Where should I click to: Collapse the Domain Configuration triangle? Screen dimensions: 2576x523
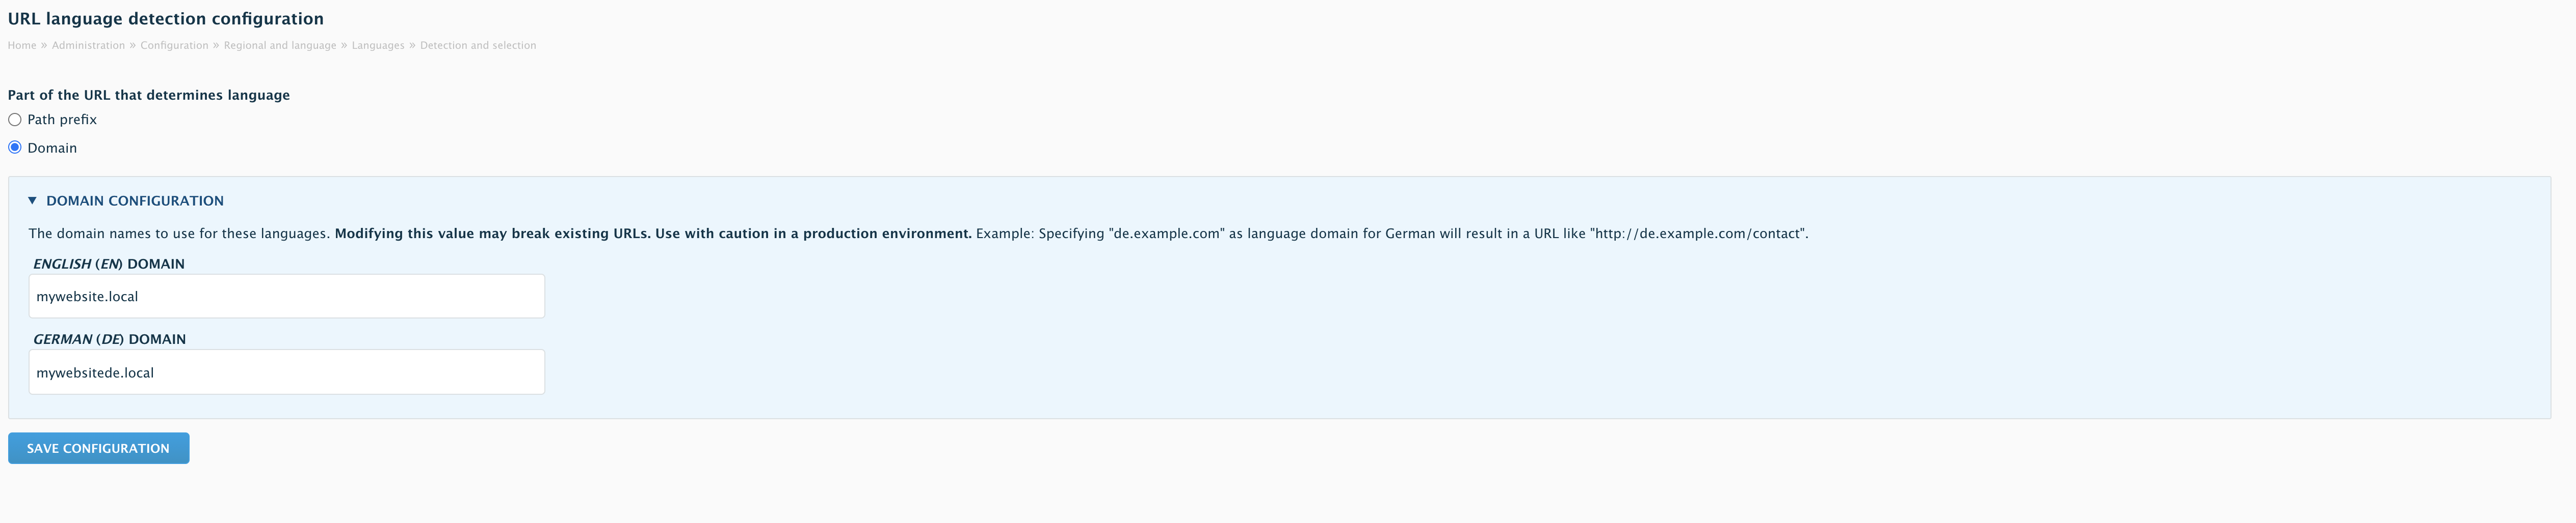[x=32, y=200]
